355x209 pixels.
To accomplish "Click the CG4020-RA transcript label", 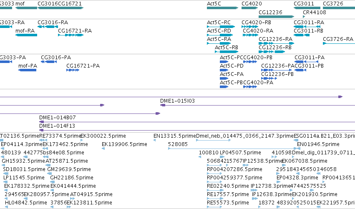I will [258, 31].
